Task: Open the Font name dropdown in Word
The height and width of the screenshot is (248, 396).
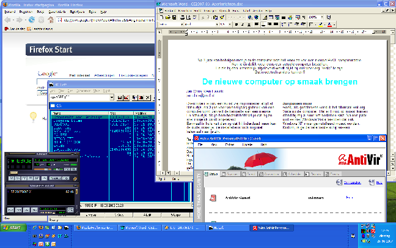Action: [x=217, y=24]
